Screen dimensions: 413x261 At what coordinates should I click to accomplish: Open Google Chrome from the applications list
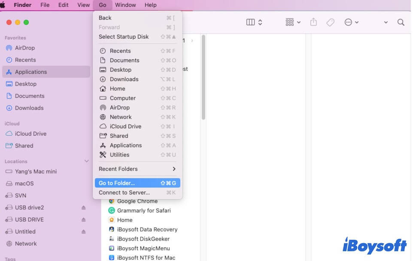137,201
